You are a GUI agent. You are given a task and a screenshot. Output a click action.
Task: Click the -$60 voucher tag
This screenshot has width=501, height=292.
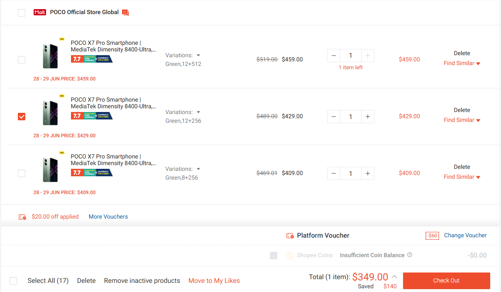coord(432,236)
